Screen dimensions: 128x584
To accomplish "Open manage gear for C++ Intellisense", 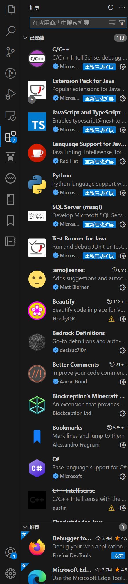I will [x=123, y=508].
